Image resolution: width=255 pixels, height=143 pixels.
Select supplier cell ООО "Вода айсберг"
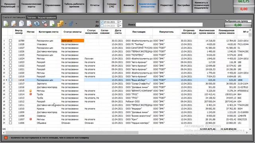[x=139, y=80]
